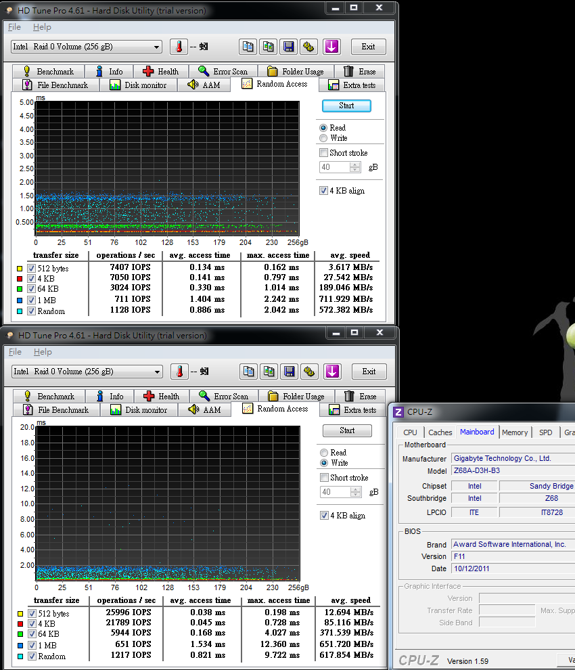Click the yellow 512 bytes swatch in upper HD Tune window
The image size is (575, 670).
coord(20,269)
